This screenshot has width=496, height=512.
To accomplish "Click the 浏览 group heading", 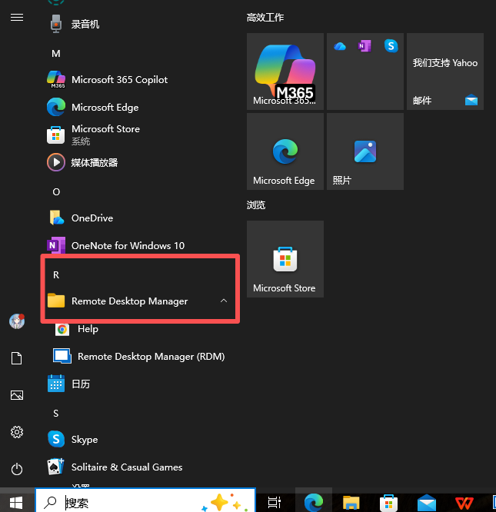I will [x=256, y=205].
